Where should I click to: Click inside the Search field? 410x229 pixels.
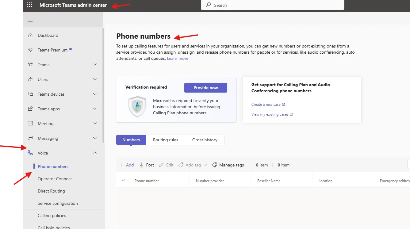point(272,5)
